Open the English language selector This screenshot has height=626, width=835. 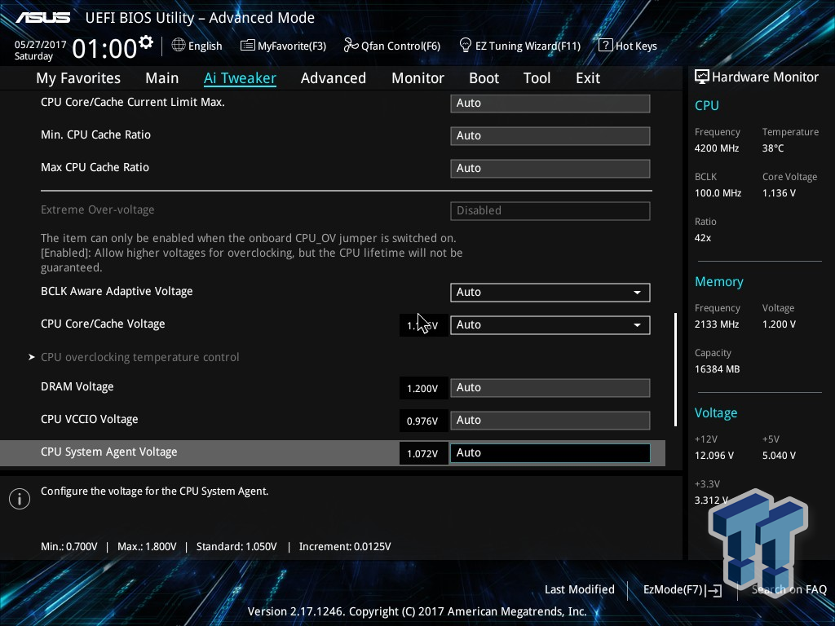(x=197, y=46)
